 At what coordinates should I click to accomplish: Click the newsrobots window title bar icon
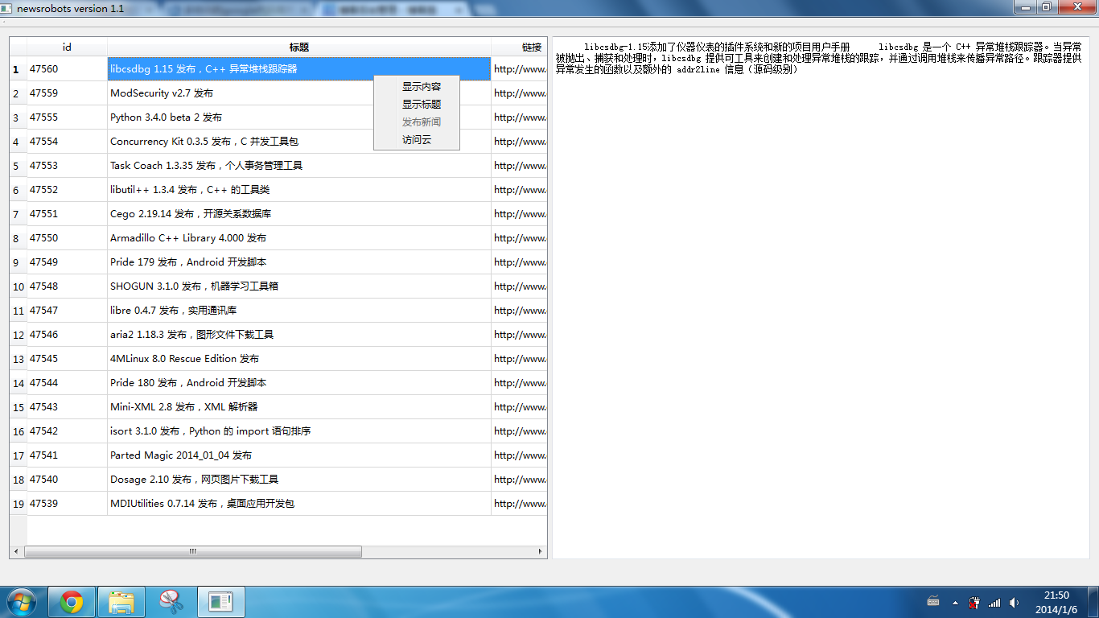[x=7, y=8]
